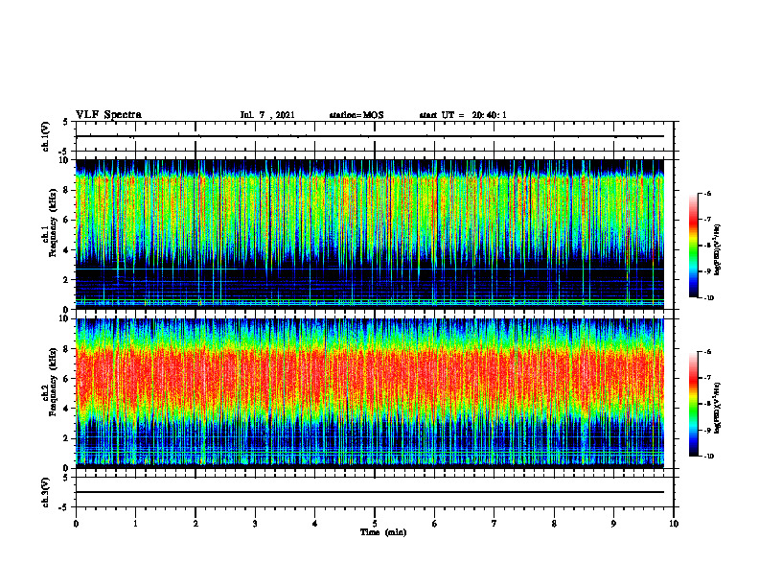The height and width of the screenshot is (587, 759).
Task: Click time-axis tick label "1"
Action: [x=135, y=524]
